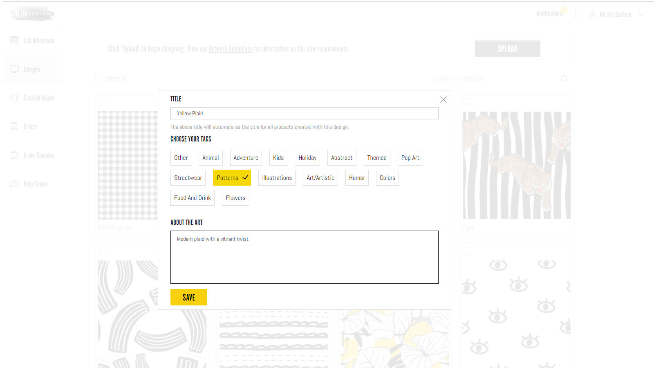Deselect the Patterns tag
Image resolution: width=654 pixels, height=368 pixels.
click(x=232, y=178)
